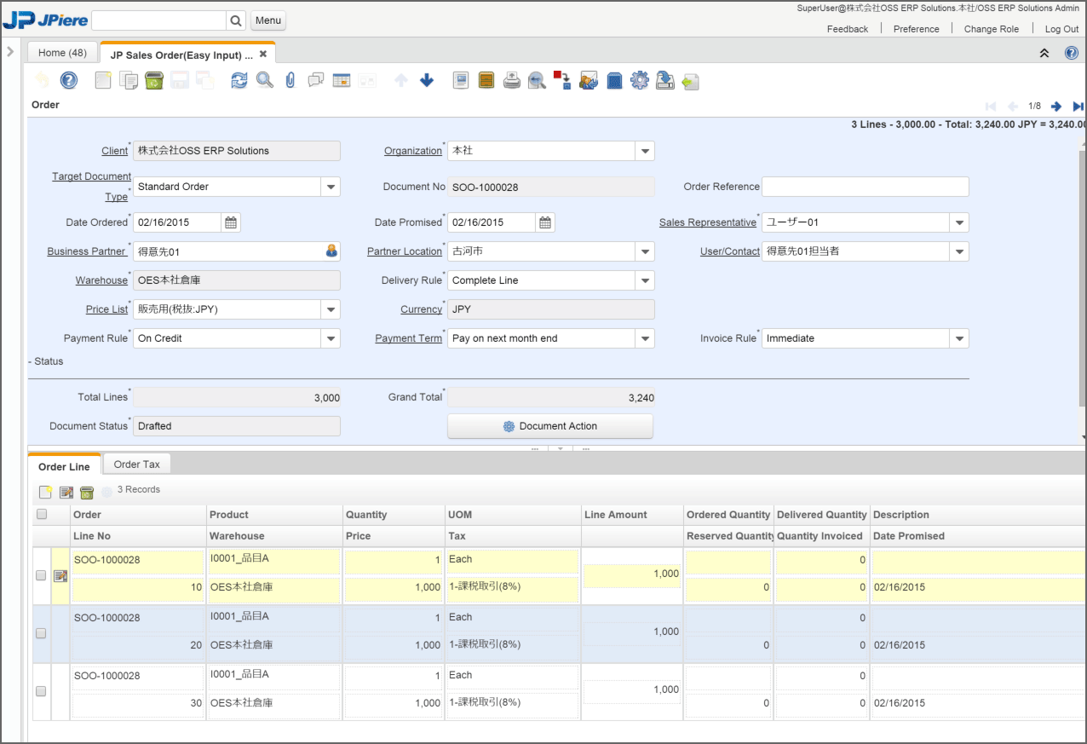
Task: Switch to the Order Tax tab
Action: [136, 464]
